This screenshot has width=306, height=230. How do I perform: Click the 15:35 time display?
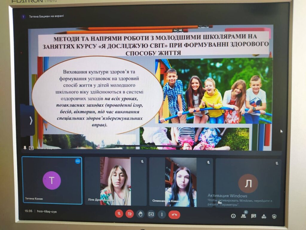[28, 211]
